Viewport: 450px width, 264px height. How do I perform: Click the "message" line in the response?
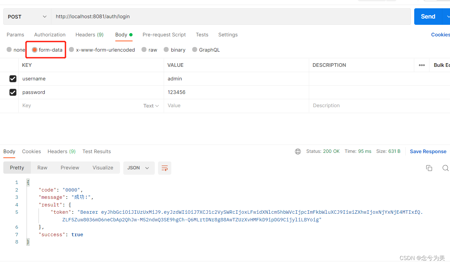coord(66,197)
